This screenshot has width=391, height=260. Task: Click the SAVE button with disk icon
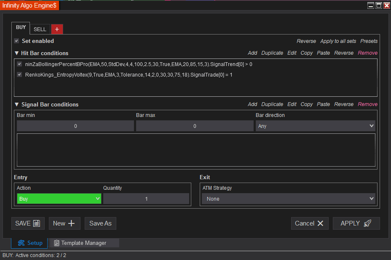point(28,223)
